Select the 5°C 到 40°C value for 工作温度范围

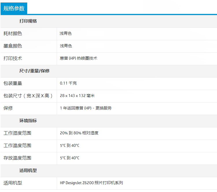coord(69,145)
